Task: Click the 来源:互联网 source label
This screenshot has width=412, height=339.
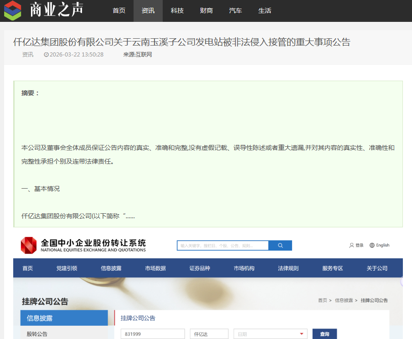Action: [x=138, y=54]
